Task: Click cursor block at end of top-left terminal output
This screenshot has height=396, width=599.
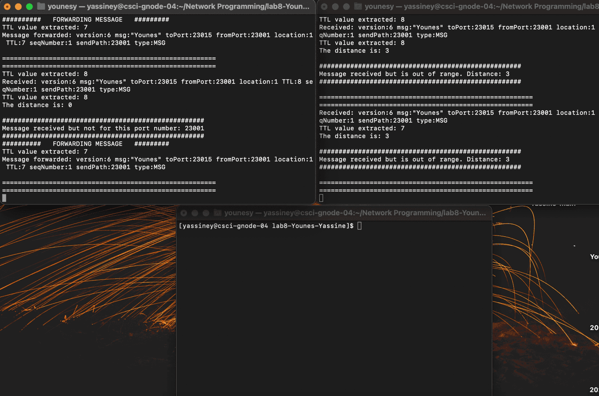Action: coord(4,198)
